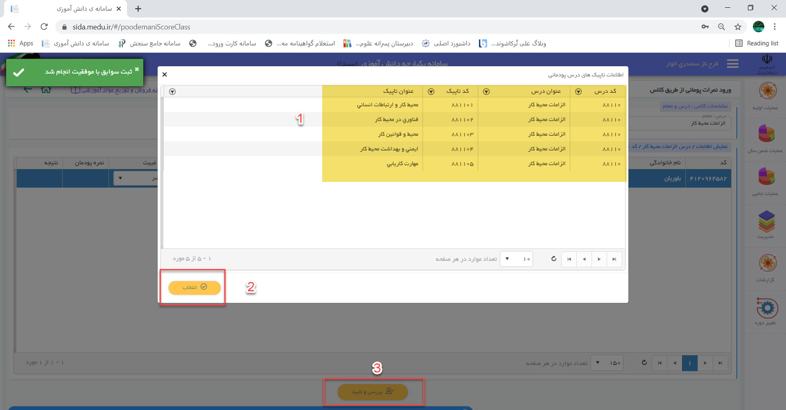The width and height of the screenshot is (786, 410).
Task: Click the yellow انتخاب (Select) button
Action: coord(194,287)
